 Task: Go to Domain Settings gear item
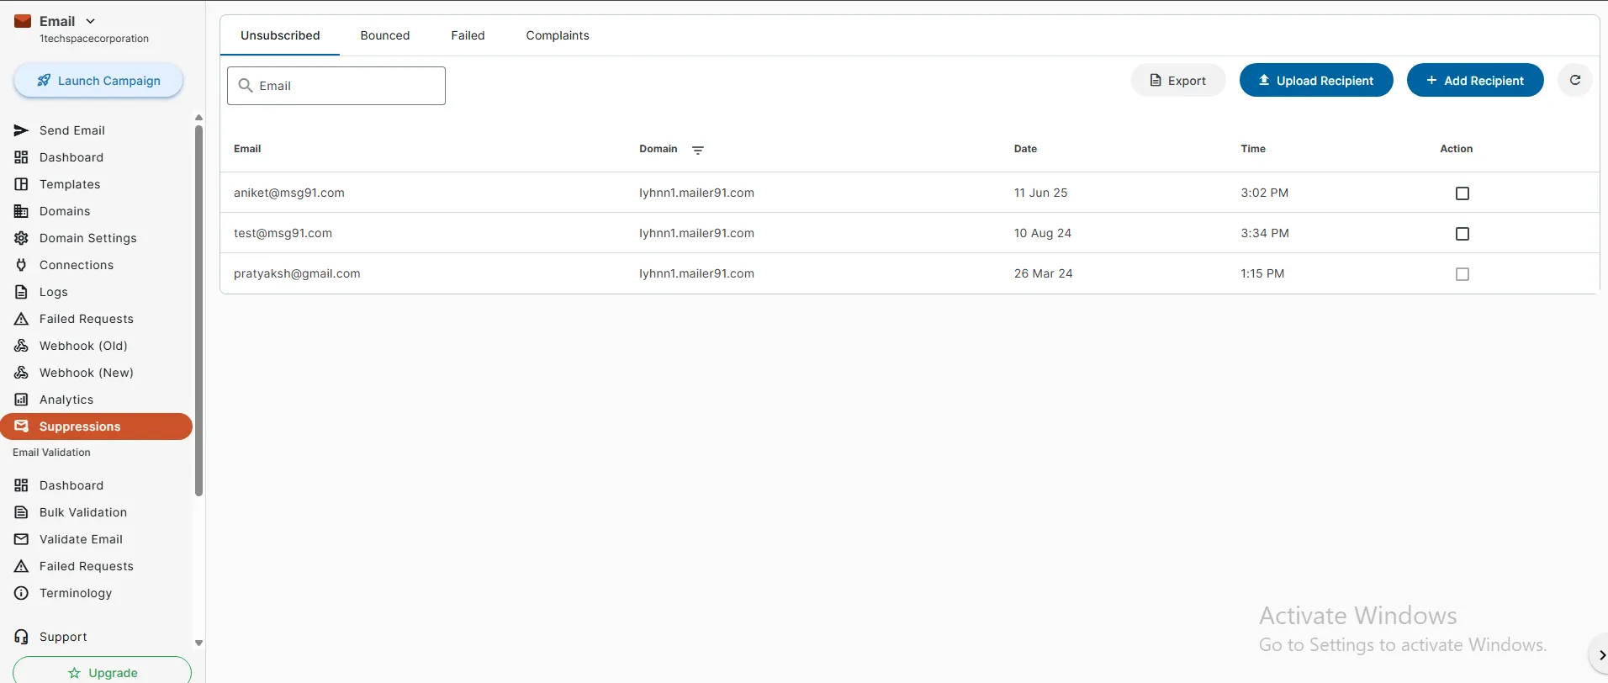coord(87,238)
